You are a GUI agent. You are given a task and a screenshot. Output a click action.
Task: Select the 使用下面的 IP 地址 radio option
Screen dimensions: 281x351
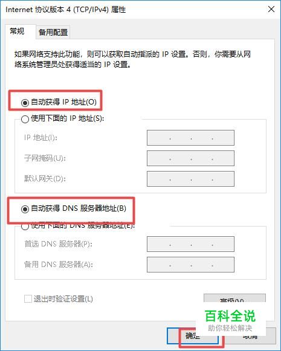(25, 119)
